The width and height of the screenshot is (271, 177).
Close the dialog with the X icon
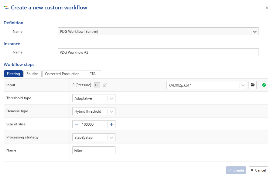click(x=267, y=8)
